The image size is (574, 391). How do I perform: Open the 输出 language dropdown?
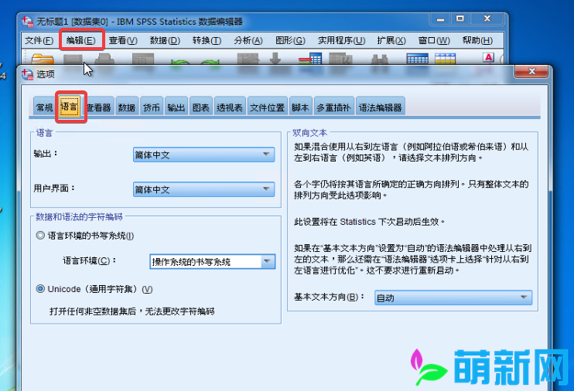click(204, 155)
